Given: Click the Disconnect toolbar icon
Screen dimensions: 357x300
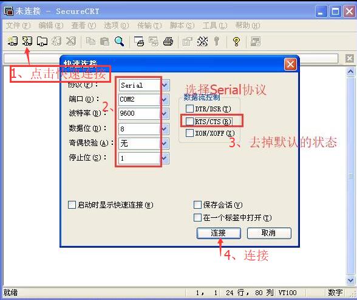Looking at the screenshot, I should (71, 41).
